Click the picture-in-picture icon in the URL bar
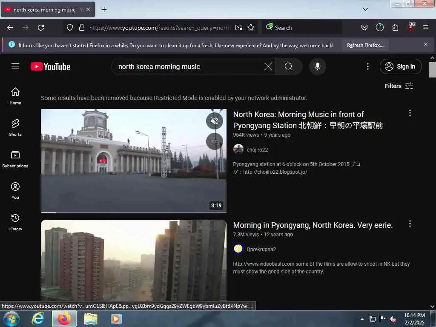The height and width of the screenshot is (327, 436). tap(238, 28)
